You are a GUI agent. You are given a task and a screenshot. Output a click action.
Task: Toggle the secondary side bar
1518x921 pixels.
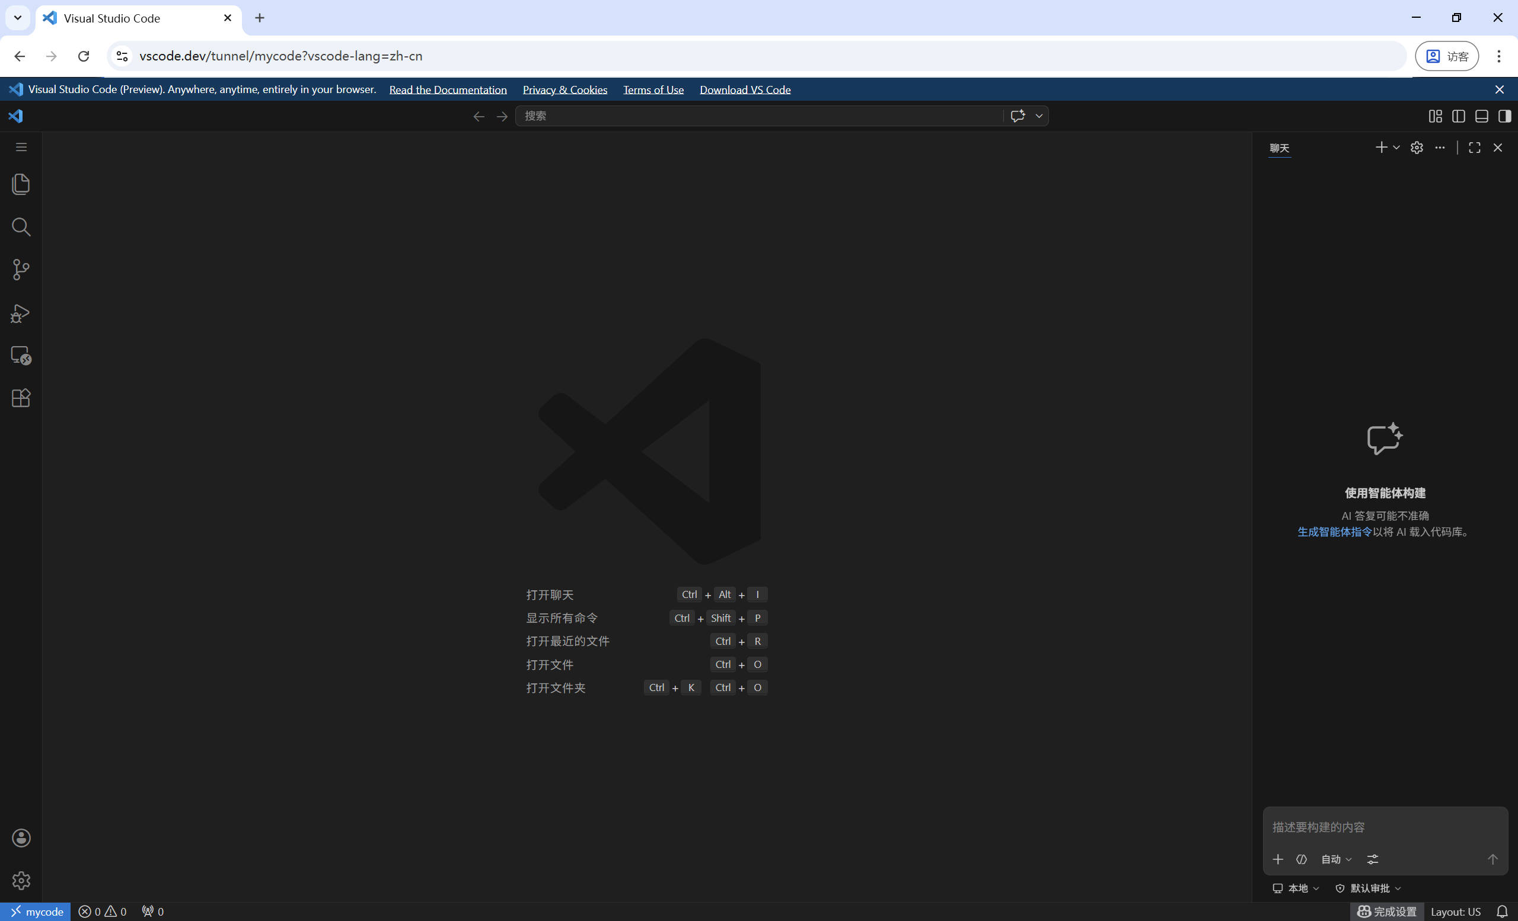coord(1504,116)
